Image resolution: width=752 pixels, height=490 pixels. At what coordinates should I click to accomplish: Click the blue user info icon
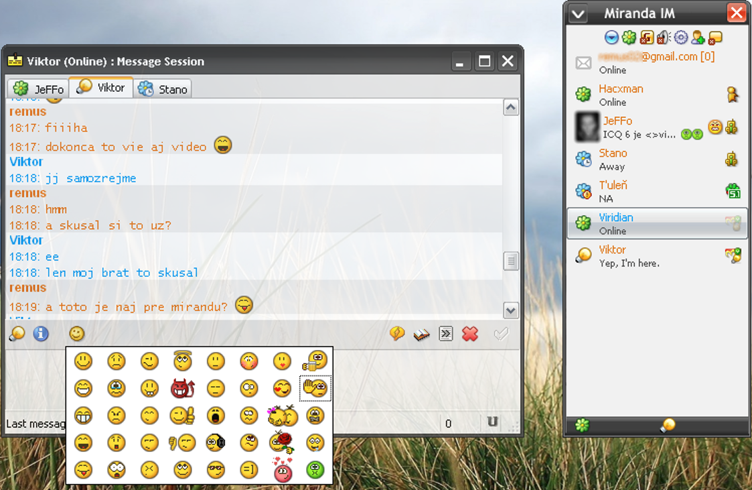click(41, 333)
